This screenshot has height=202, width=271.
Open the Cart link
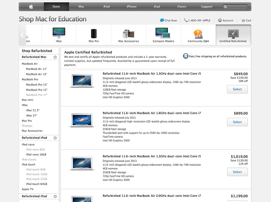point(248,21)
